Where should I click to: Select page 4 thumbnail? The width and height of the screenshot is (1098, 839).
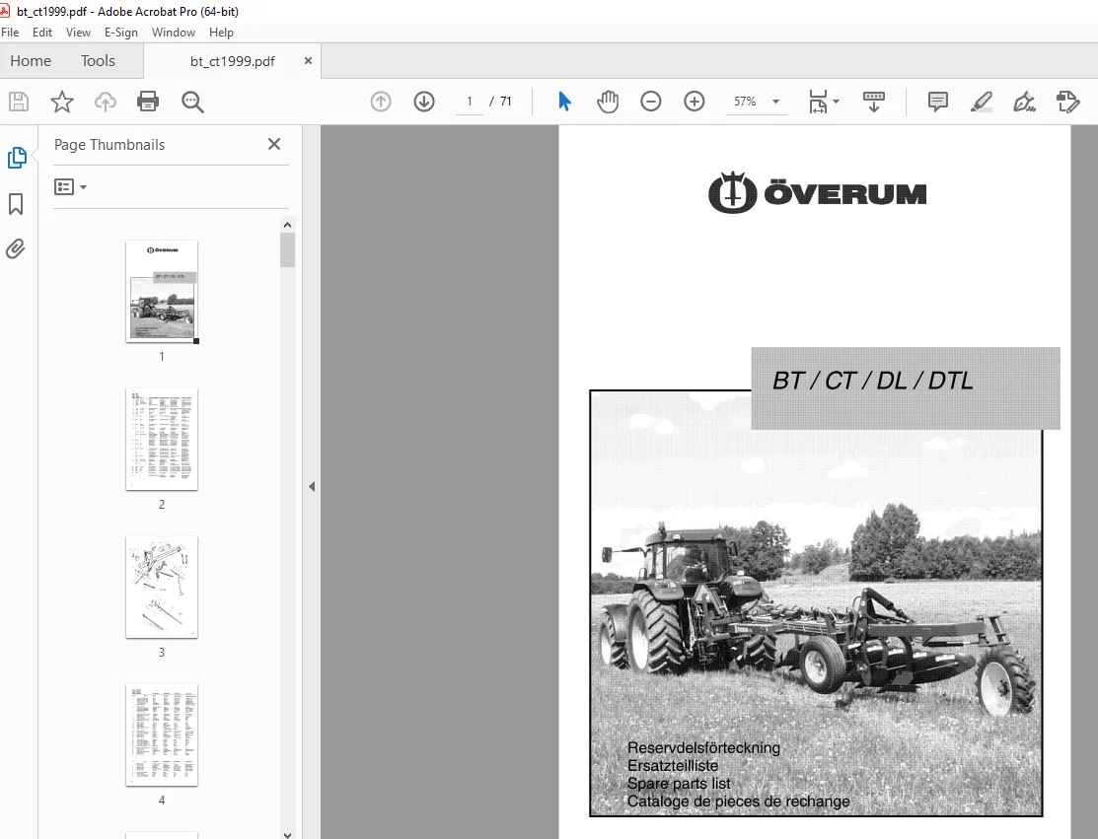[162, 735]
